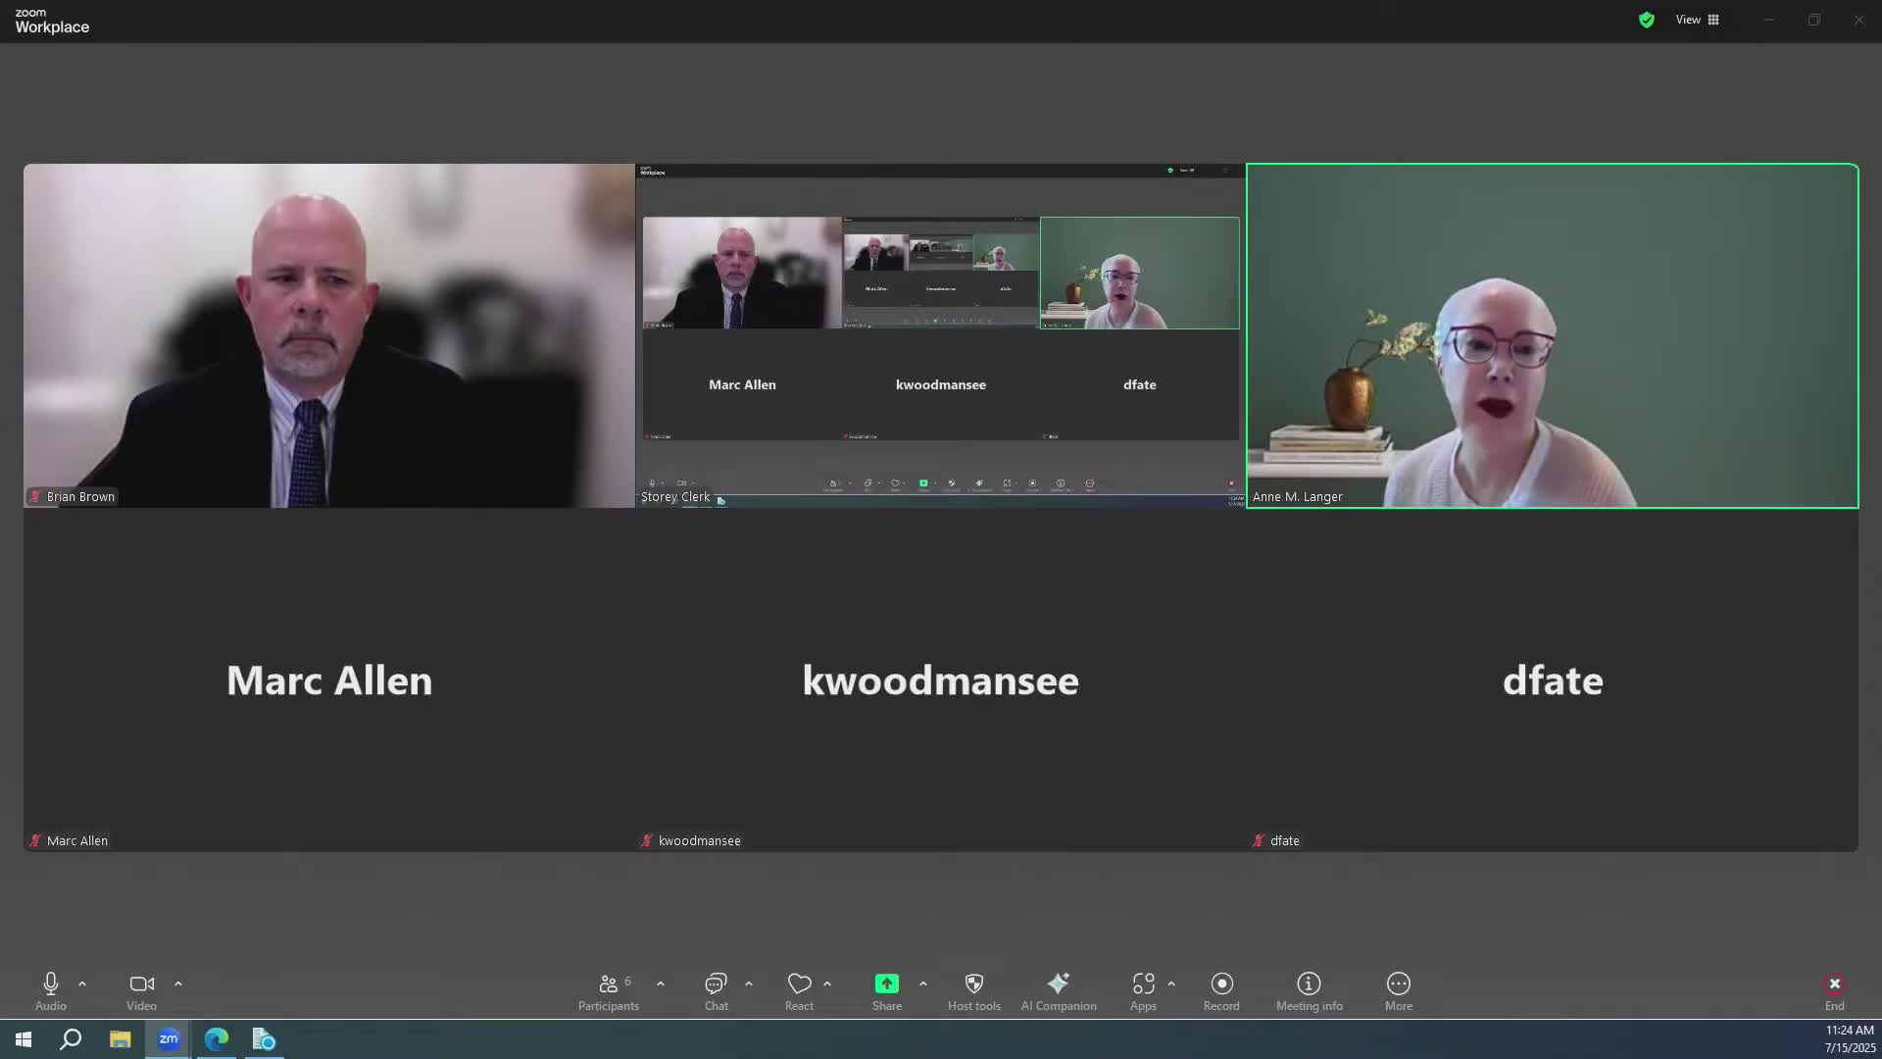Open the View layout menu
The width and height of the screenshot is (1882, 1059).
(x=1698, y=20)
